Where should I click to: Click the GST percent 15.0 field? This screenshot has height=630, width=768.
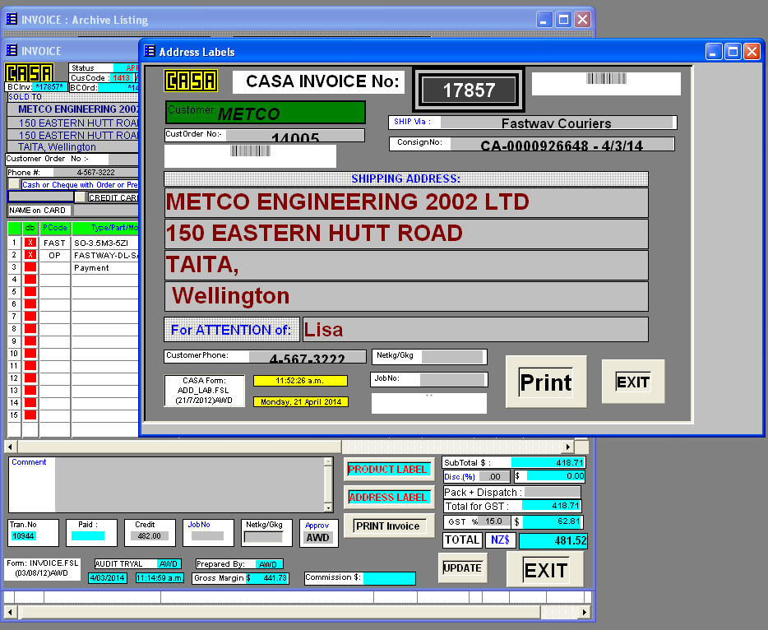(x=495, y=521)
